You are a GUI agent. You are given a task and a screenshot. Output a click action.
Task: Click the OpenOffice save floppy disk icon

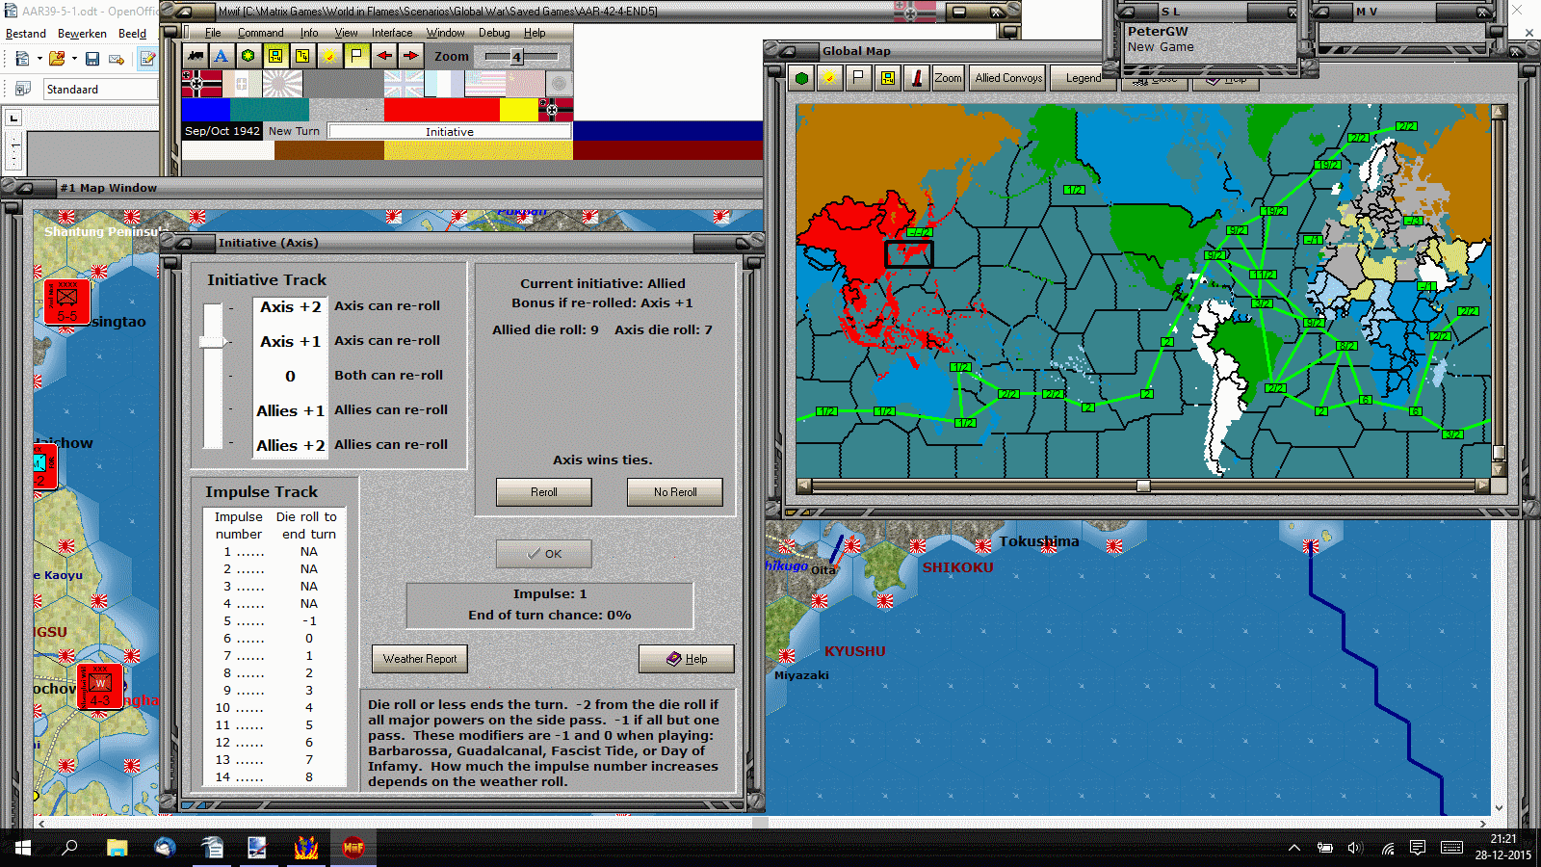tap(92, 59)
